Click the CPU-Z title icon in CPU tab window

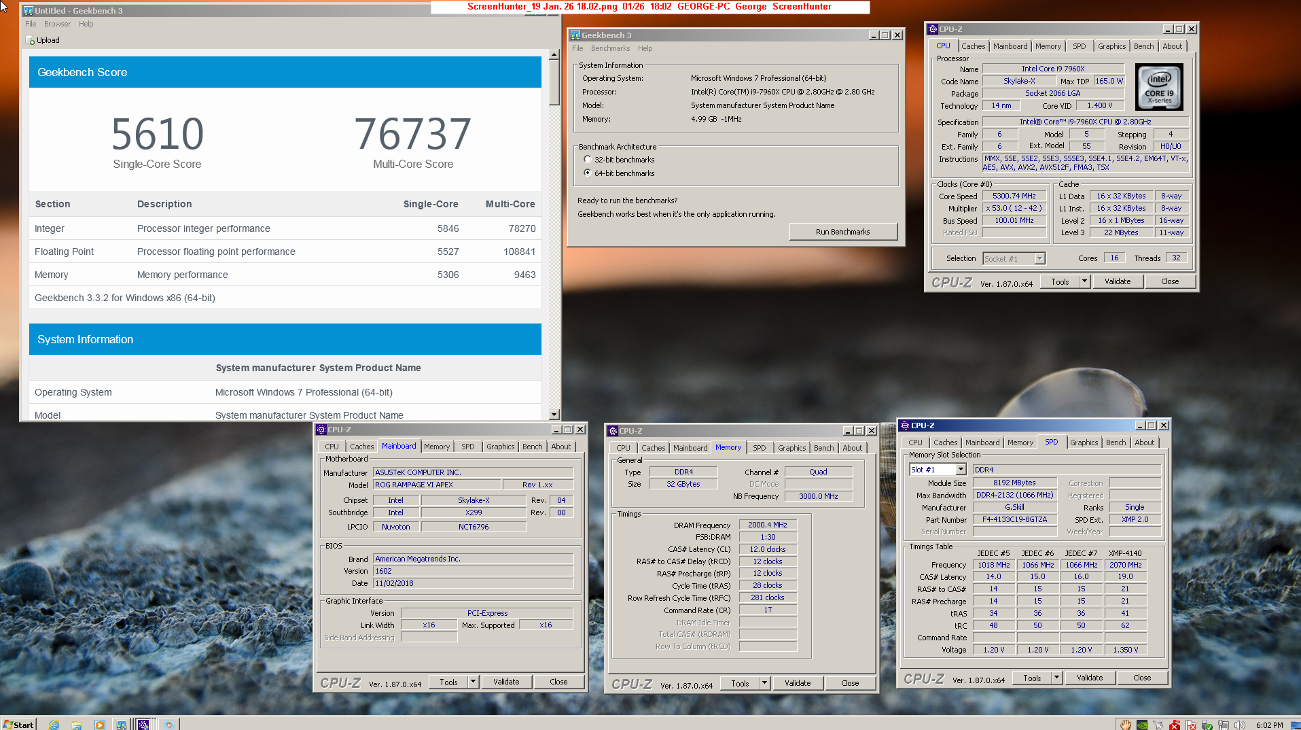(x=933, y=29)
